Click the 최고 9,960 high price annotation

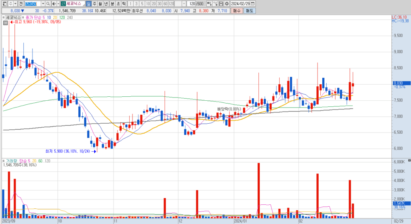pyautogui.click(x=35, y=22)
